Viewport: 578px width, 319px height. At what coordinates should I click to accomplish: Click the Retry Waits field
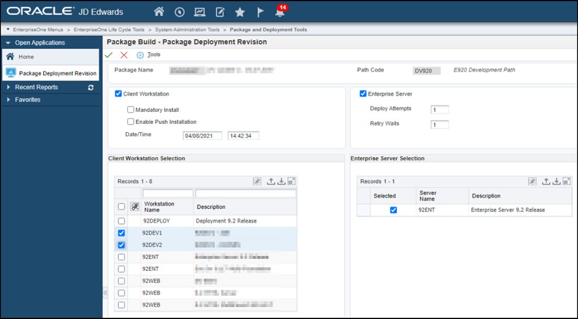click(440, 124)
